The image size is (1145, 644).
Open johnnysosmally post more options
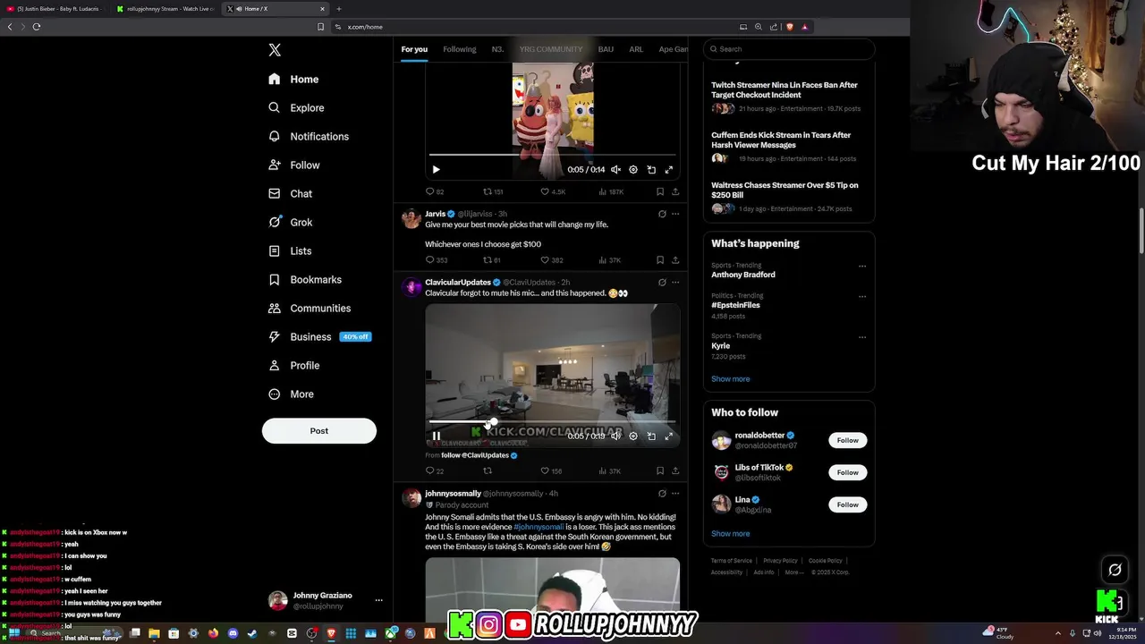click(x=675, y=493)
